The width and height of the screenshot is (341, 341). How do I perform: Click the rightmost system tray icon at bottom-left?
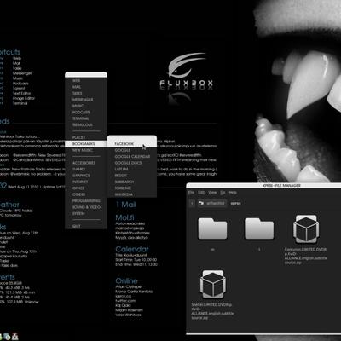14,337
